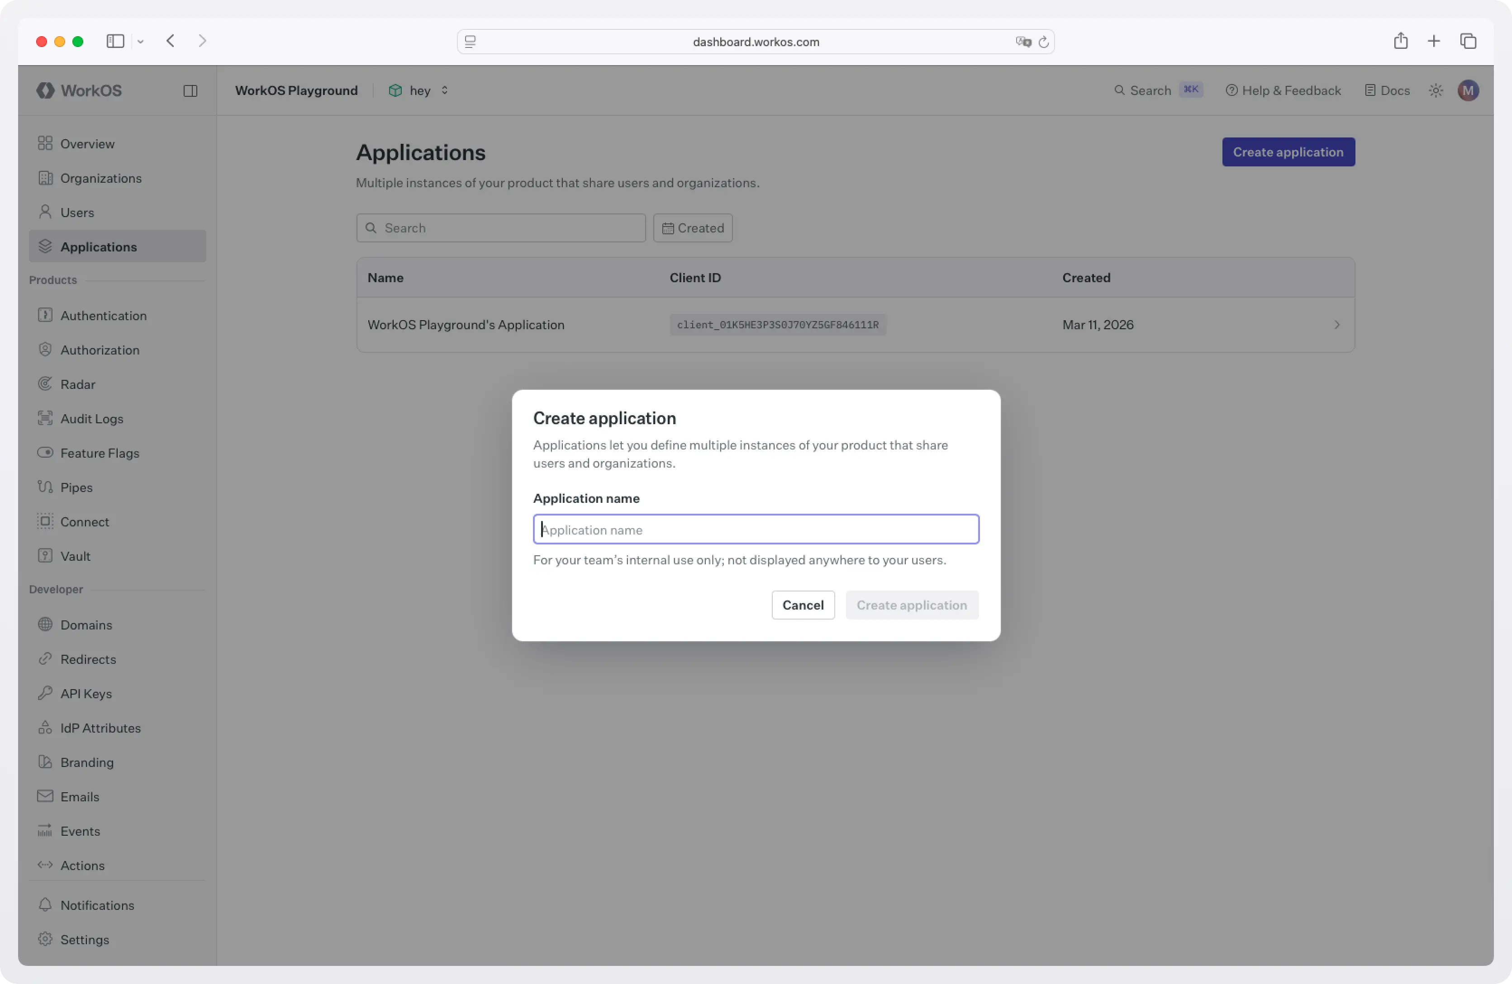The height and width of the screenshot is (984, 1512).
Task: Open the Created date filter
Action: [693, 228]
